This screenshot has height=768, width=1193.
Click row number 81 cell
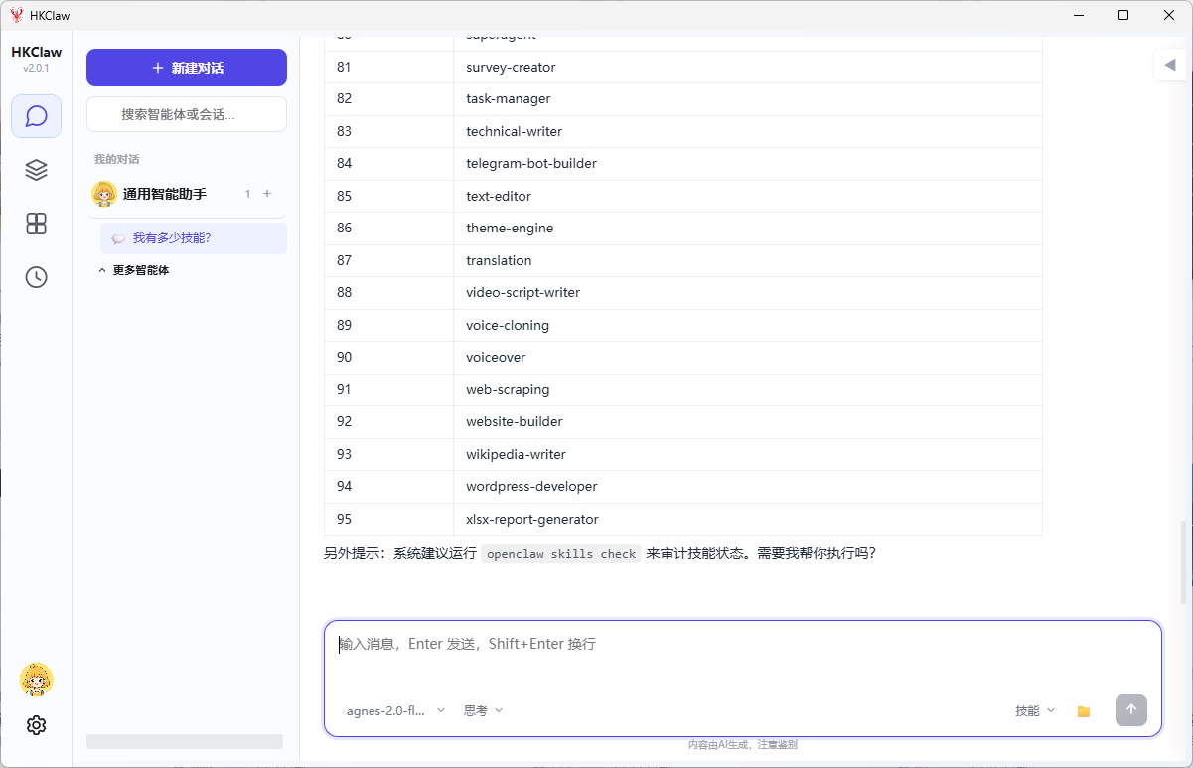(x=389, y=67)
